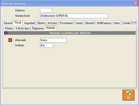139x106 pixels.
Task: Open the General tab
Action: pyautogui.click(x=8, y=23)
